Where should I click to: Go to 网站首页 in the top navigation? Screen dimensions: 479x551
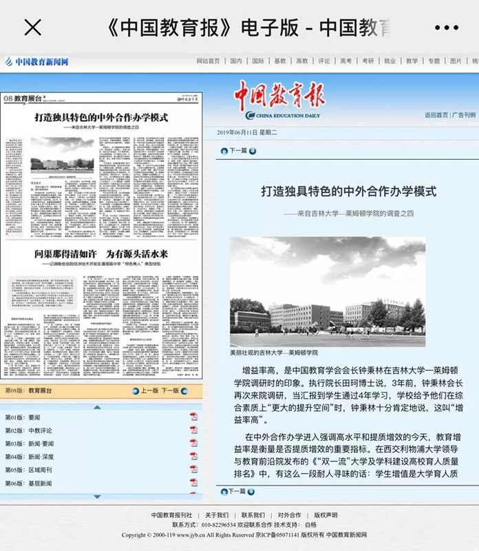coord(208,61)
